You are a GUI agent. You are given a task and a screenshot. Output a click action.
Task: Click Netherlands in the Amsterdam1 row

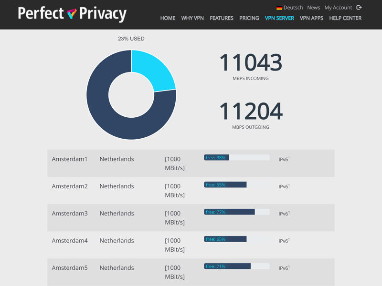pos(117,159)
